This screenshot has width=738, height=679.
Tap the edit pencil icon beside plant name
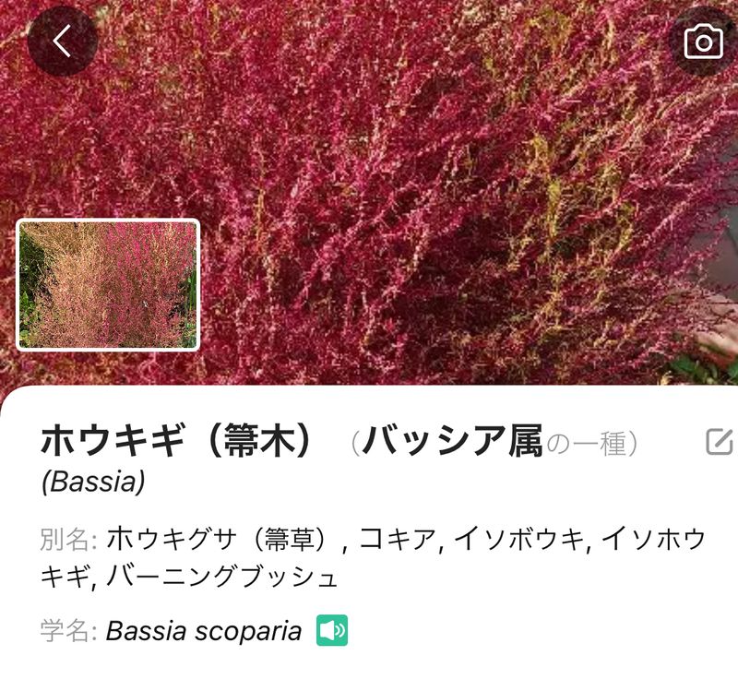pos(720,441)
